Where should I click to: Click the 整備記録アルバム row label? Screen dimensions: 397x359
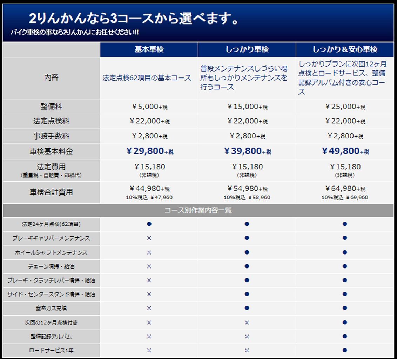pyautogui.click(x=51, y=337)
